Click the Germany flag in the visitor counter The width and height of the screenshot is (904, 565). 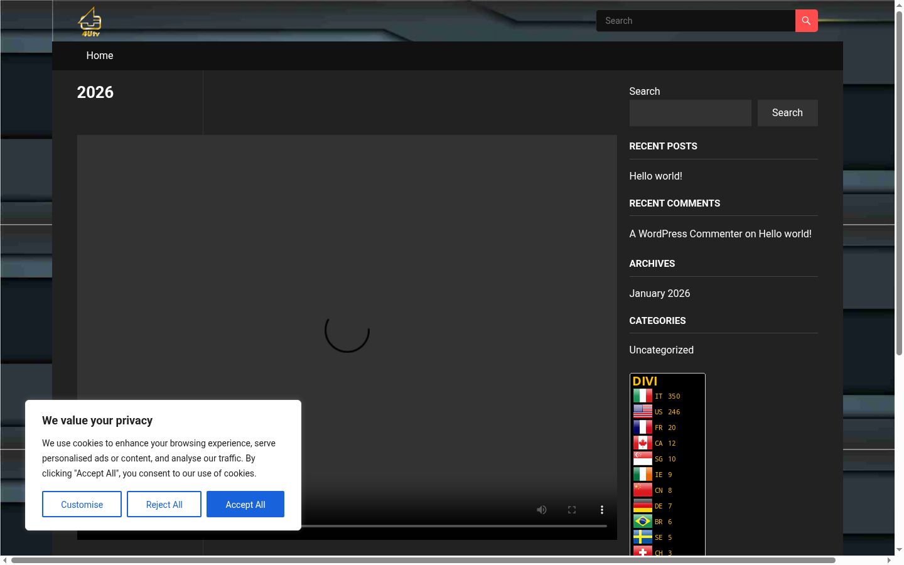(643, 506)
